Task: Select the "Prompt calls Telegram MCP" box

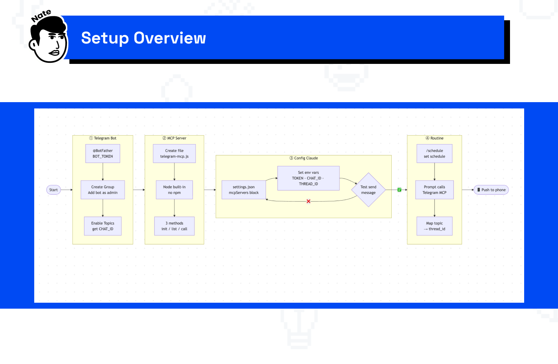Action: [434, 190]
